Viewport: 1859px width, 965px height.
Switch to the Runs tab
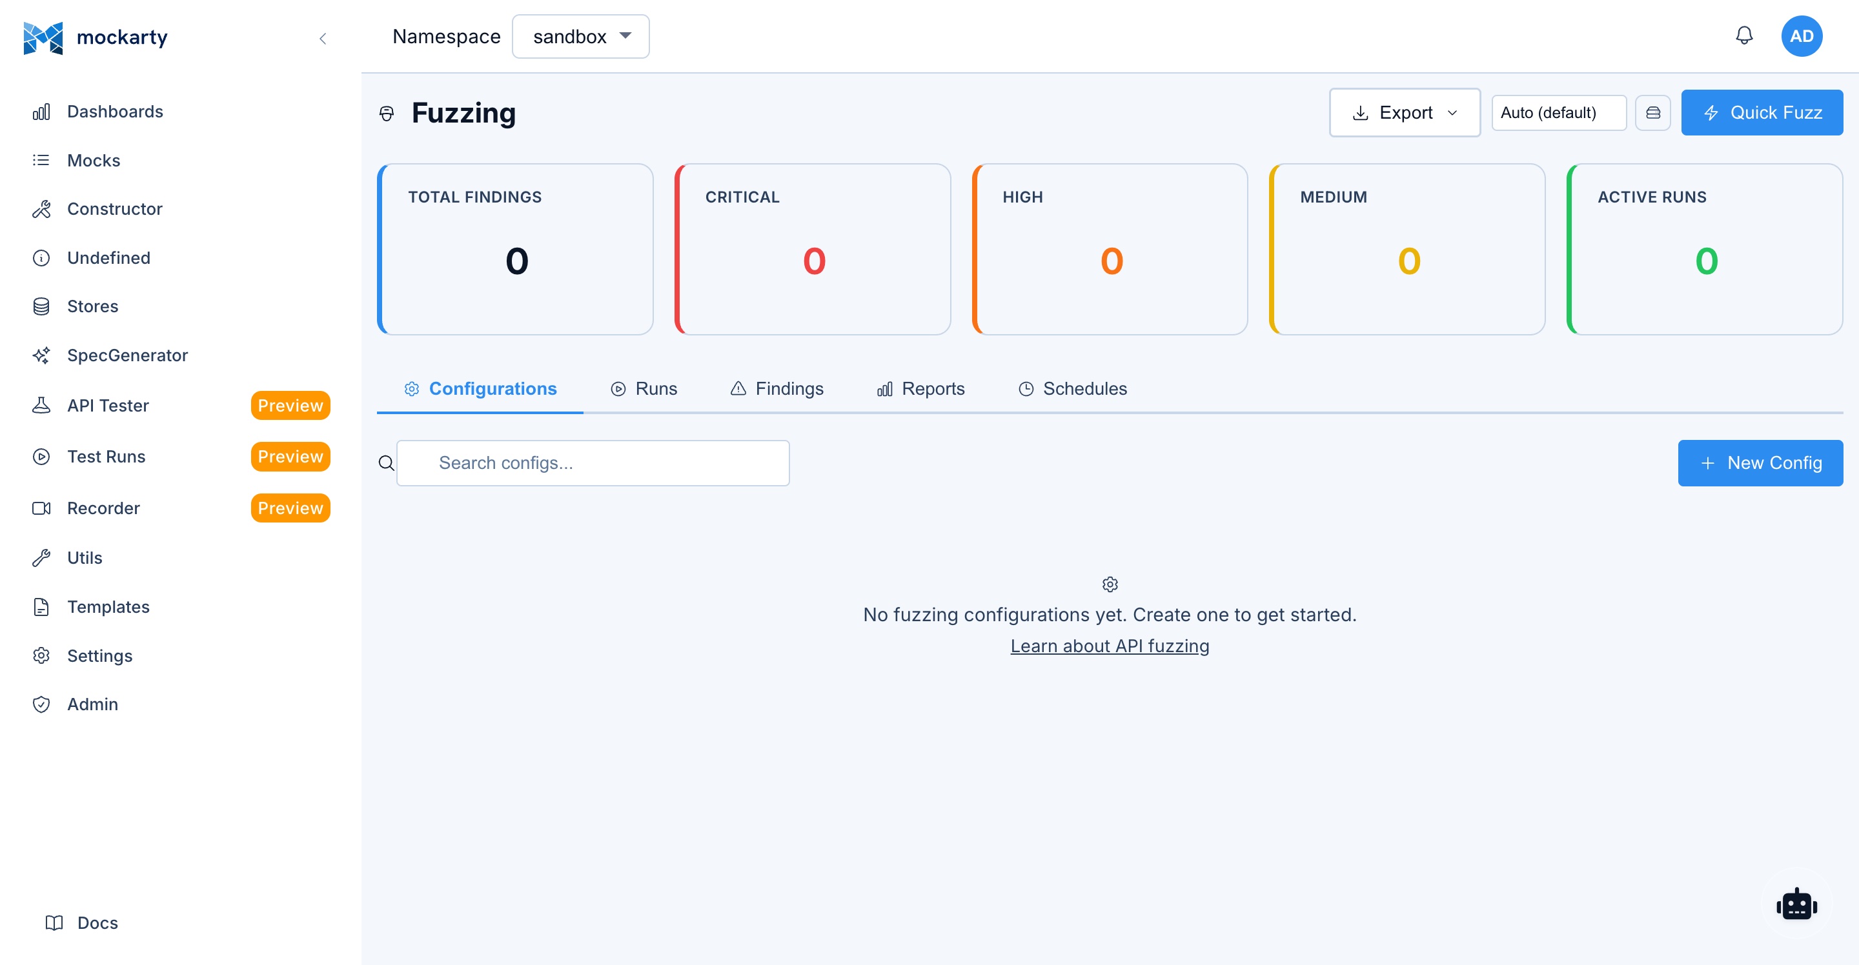(644, 390)
